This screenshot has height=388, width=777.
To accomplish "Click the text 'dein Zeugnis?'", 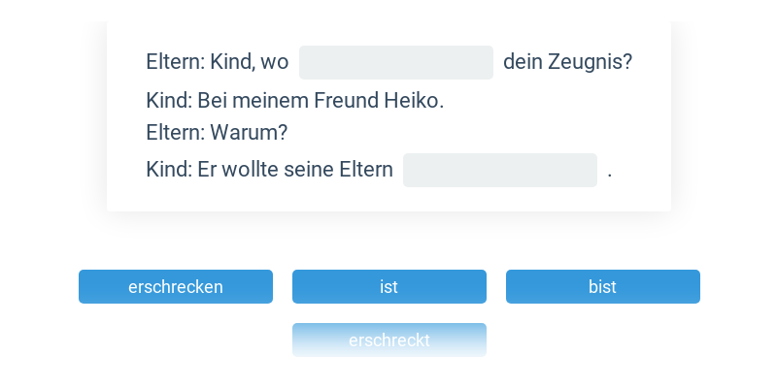I will pos(568,62).
